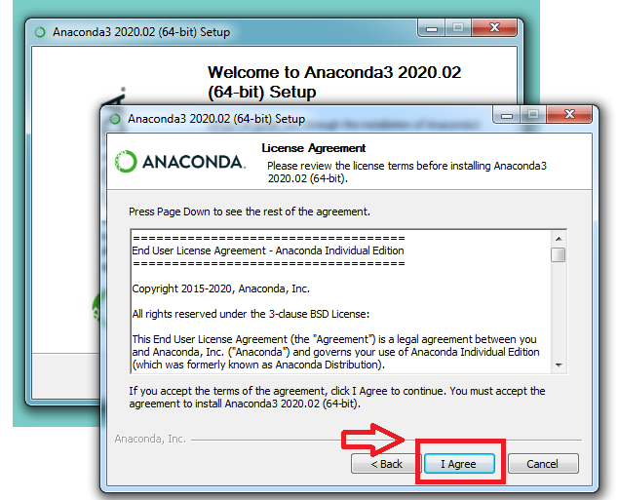
Task: Click inside the End User License Agreement text
Action: pyautogui.click(x=340, y=301)
